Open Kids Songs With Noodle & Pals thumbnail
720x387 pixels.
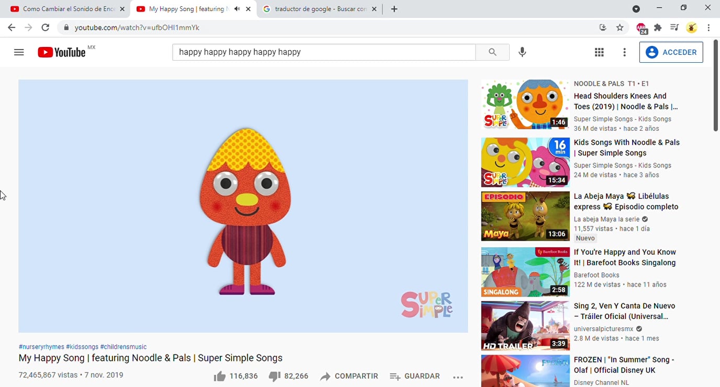pos(525,162)
